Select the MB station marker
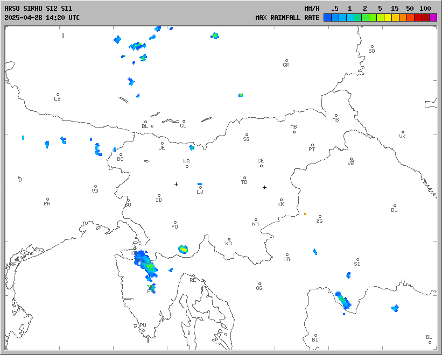The width and height of the screenshot is (442, 355). tap(294, 132)
